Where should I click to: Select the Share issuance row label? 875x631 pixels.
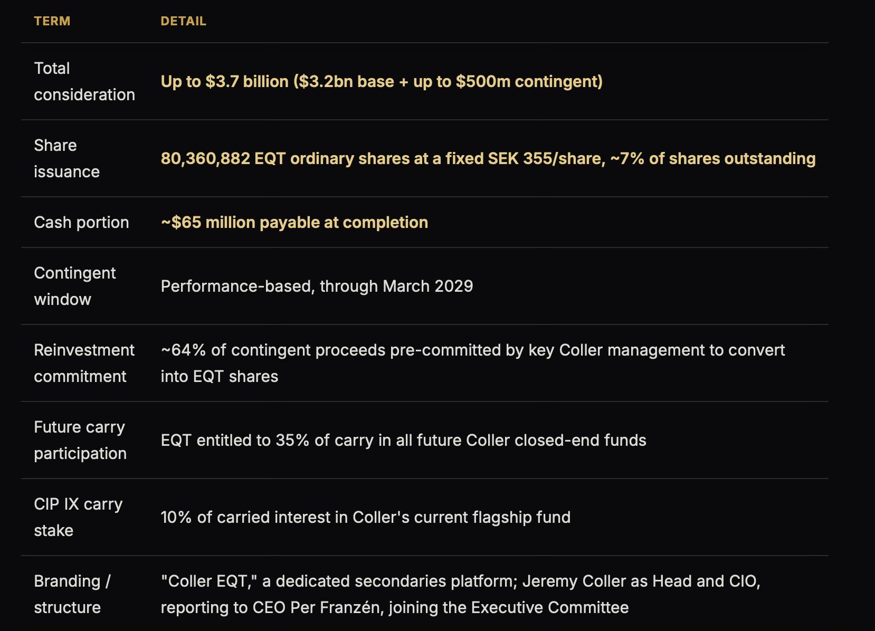coord(66,158)
